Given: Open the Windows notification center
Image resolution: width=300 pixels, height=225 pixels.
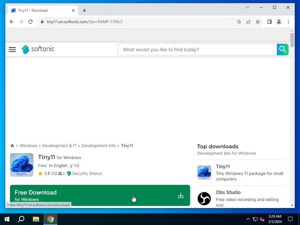Looking at the screenshot, I should pyautogui.click(x=290, y=219).
